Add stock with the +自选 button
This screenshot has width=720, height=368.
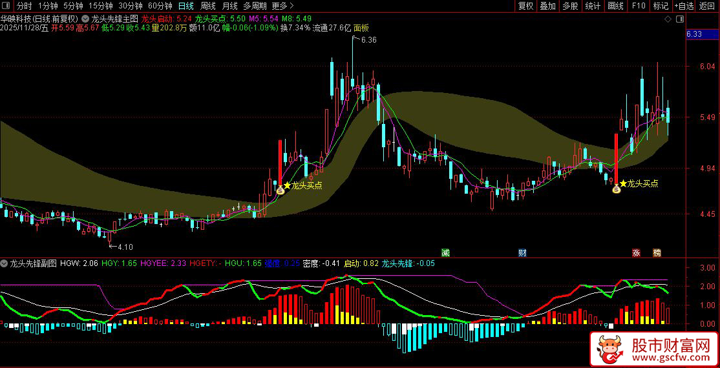tap(684, 6)
